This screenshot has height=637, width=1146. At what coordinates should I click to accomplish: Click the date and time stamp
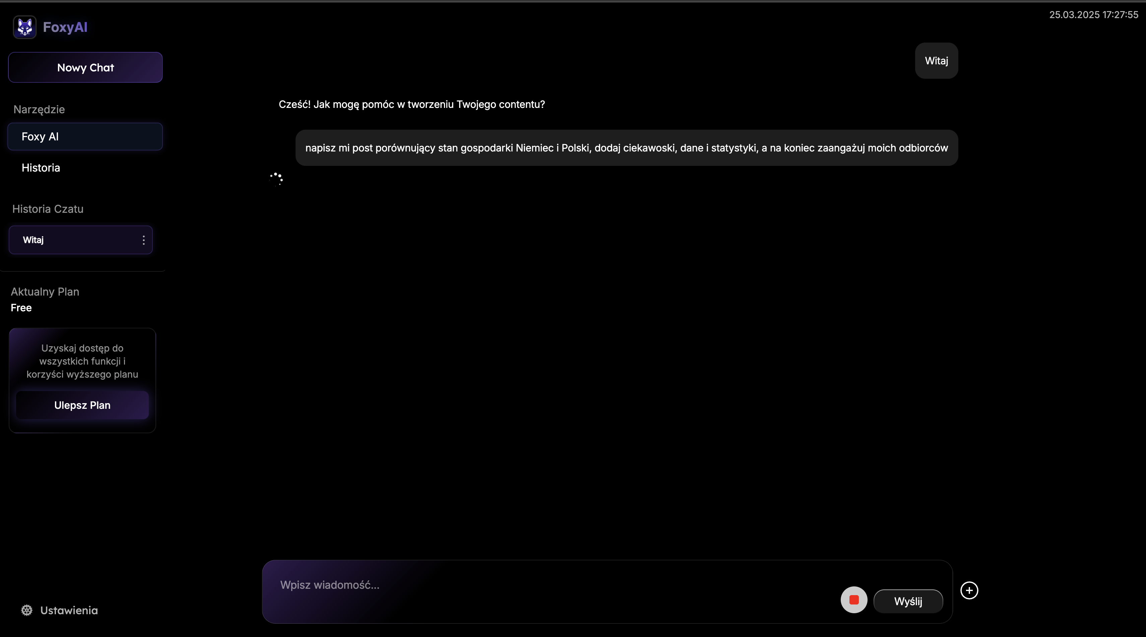tap(1093, 15)
